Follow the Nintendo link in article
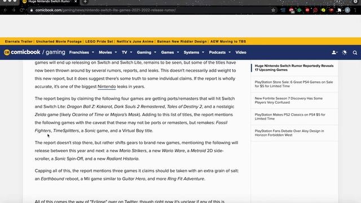Image resolution: width=361 pixels, height=203 pixels. [107, 86]
